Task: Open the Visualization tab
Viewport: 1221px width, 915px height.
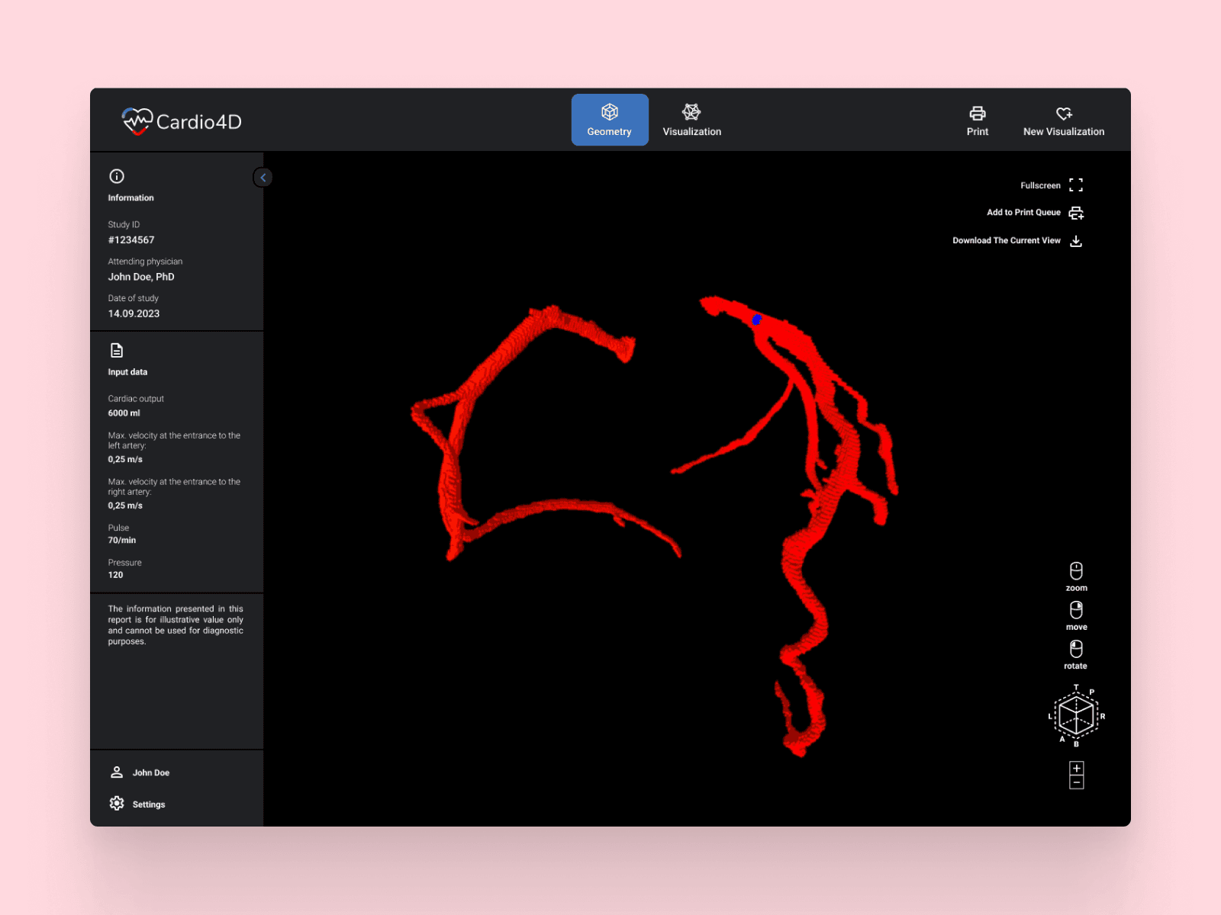Action: click(x=691, y=120)
